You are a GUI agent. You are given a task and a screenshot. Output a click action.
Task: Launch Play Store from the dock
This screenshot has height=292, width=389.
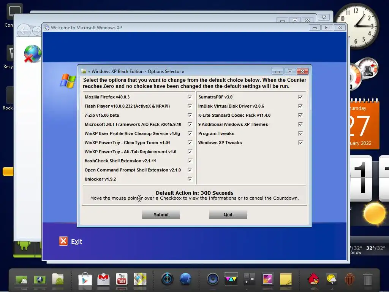(x=85, y=279)
